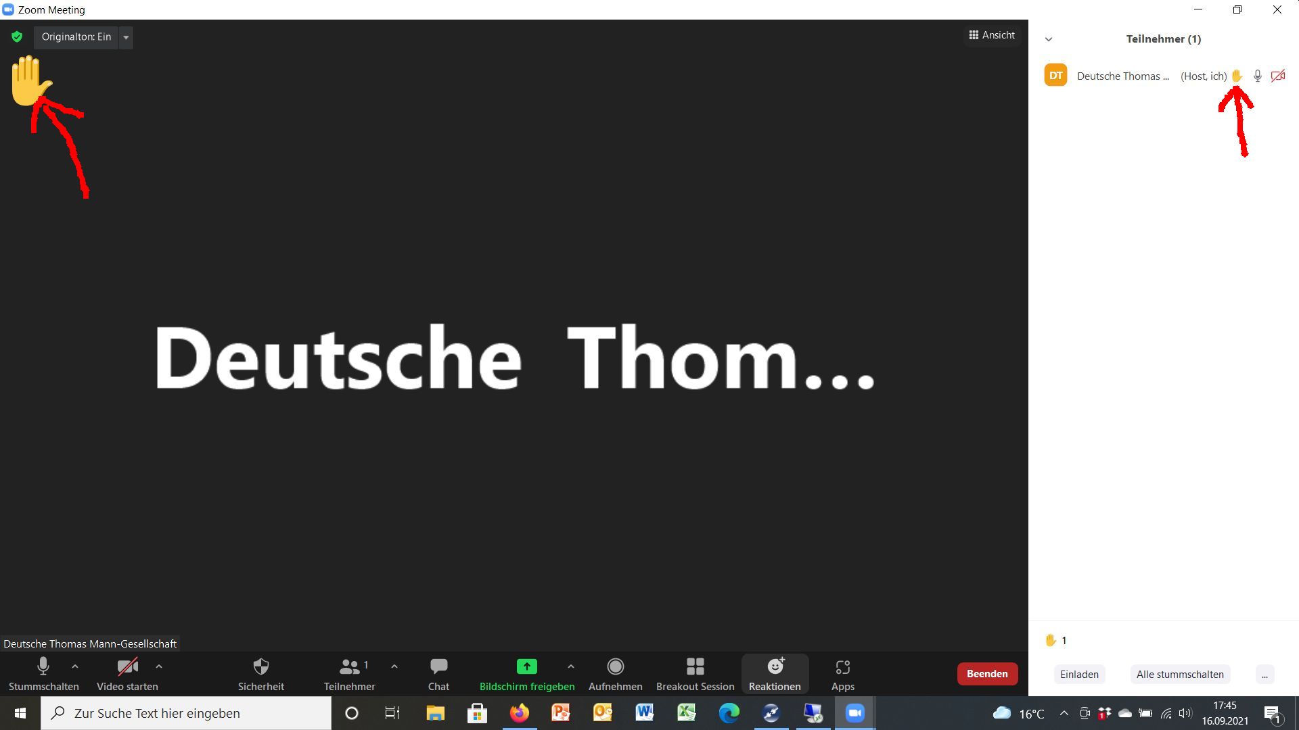The image size is (1299, 730).
Task: Toggle Originalton: Ein button
Action: [x=76, y=37]
